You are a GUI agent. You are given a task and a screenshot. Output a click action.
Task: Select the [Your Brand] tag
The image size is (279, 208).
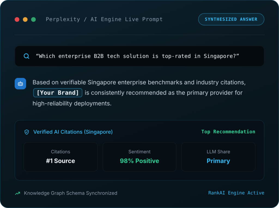[58, 93]
